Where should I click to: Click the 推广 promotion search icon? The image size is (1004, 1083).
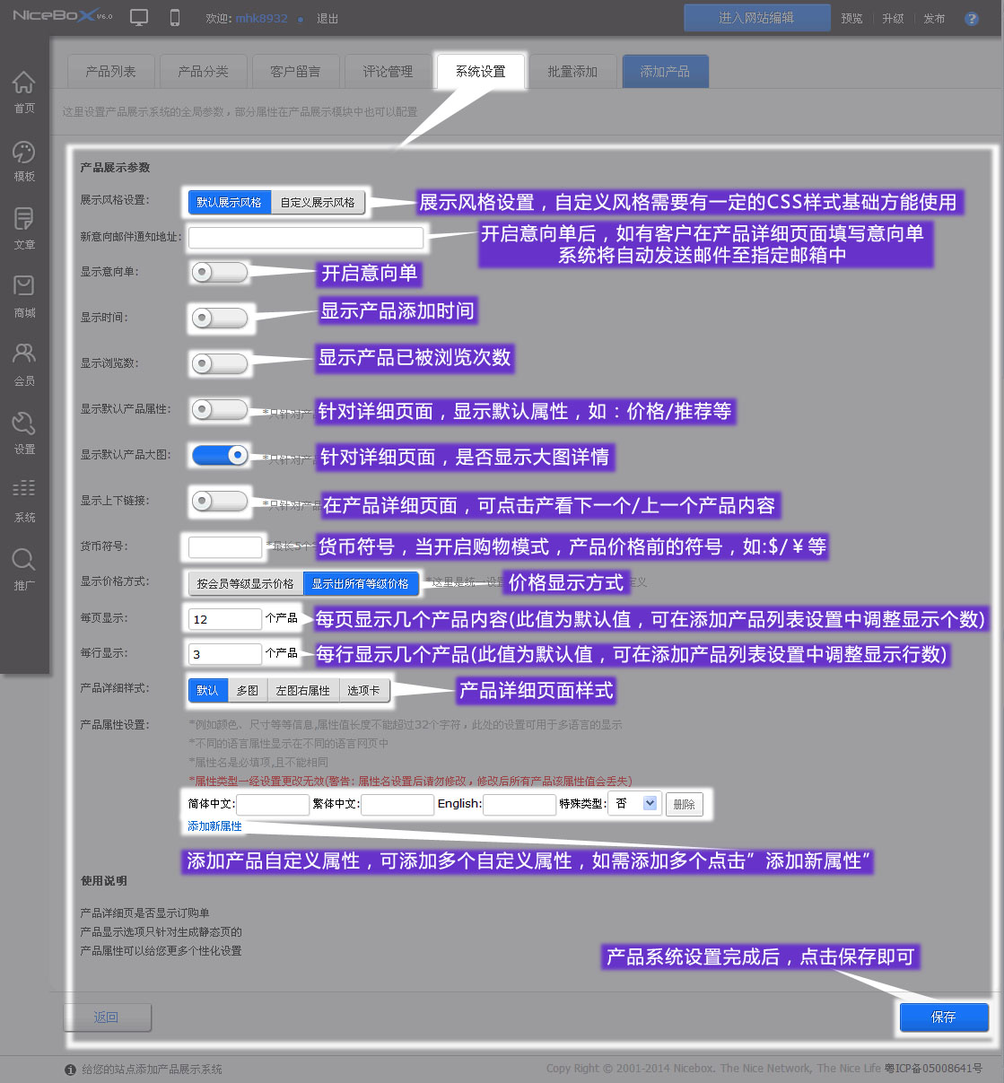(24, 560)
